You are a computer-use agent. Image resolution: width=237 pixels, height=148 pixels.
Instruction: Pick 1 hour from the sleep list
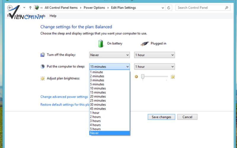point(109,113)
